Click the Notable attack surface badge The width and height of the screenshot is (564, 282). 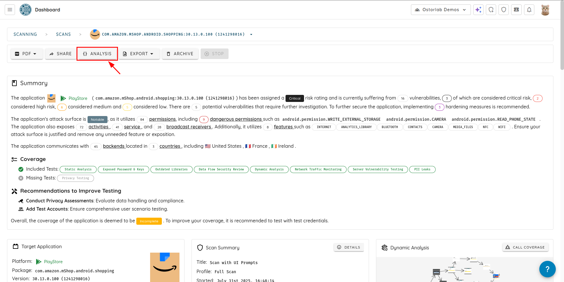click(x=98, y=120)
